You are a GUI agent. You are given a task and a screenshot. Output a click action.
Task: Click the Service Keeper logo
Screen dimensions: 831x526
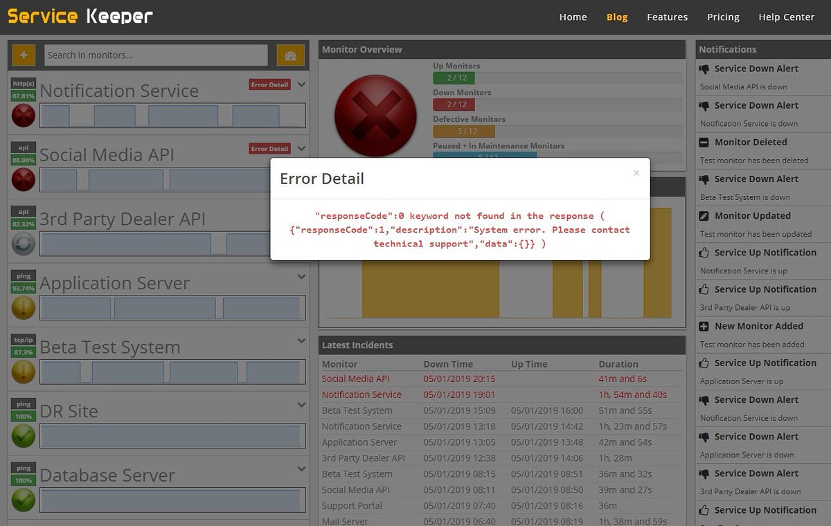click(x=80, y=17)
